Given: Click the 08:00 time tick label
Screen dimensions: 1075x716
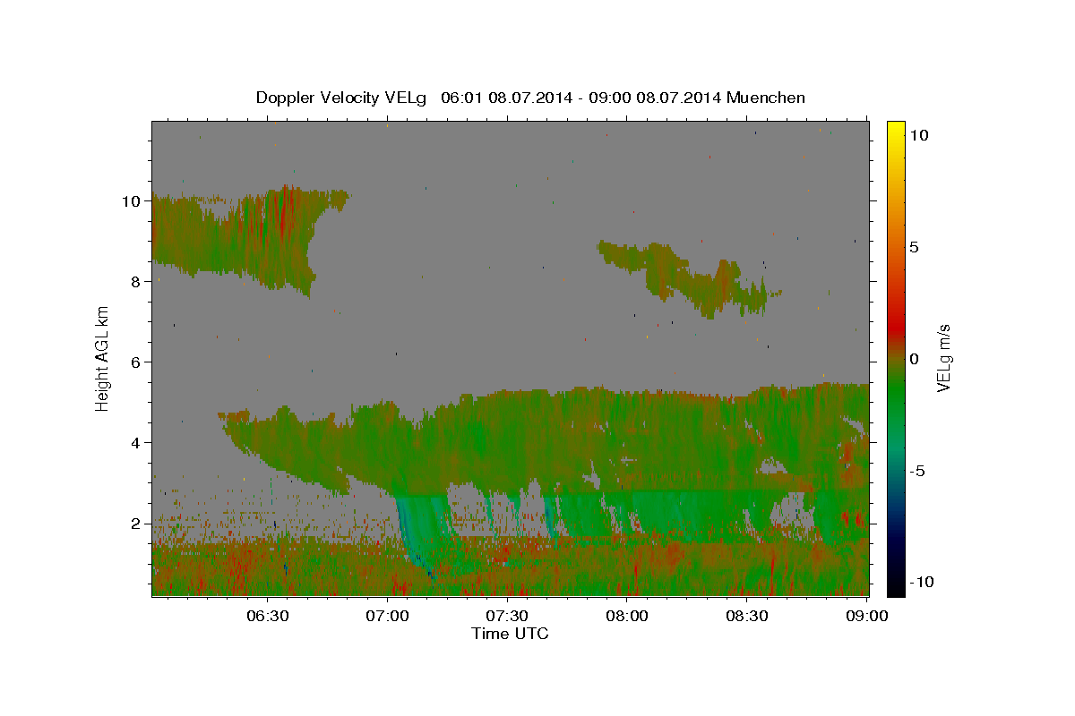Looking at the screenshot, I should [628, 616].
